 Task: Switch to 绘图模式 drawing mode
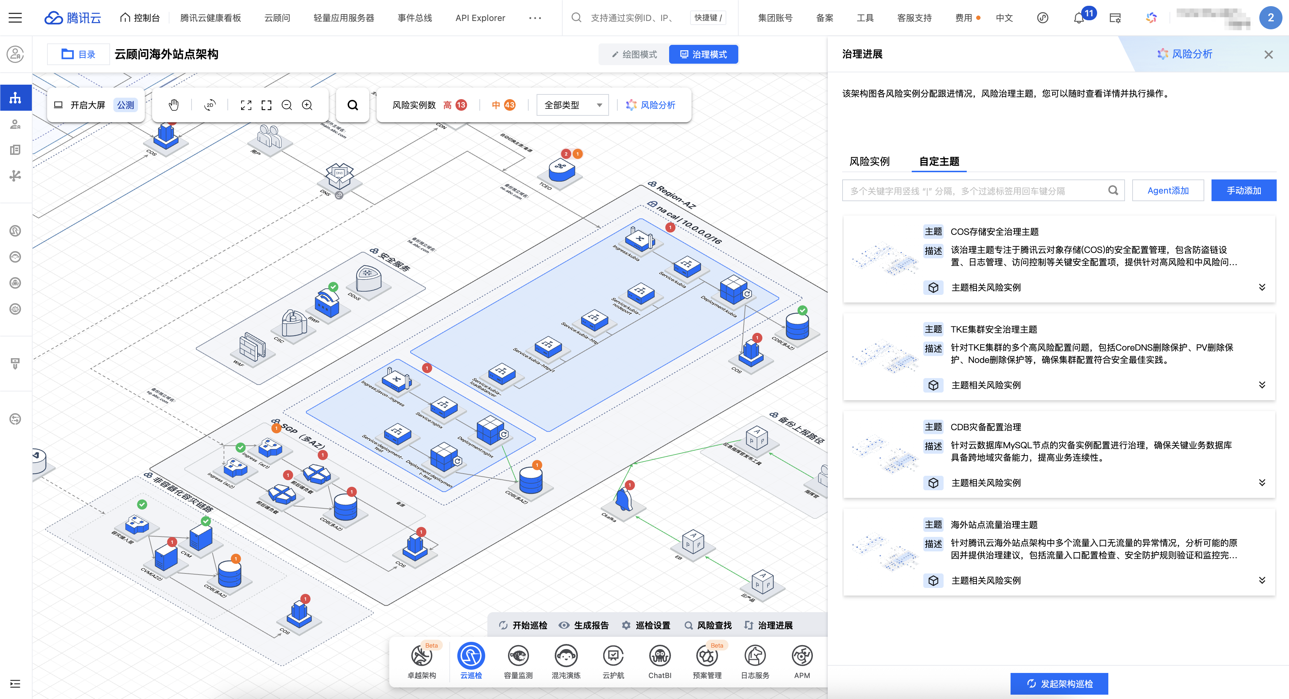pos(634,55)
